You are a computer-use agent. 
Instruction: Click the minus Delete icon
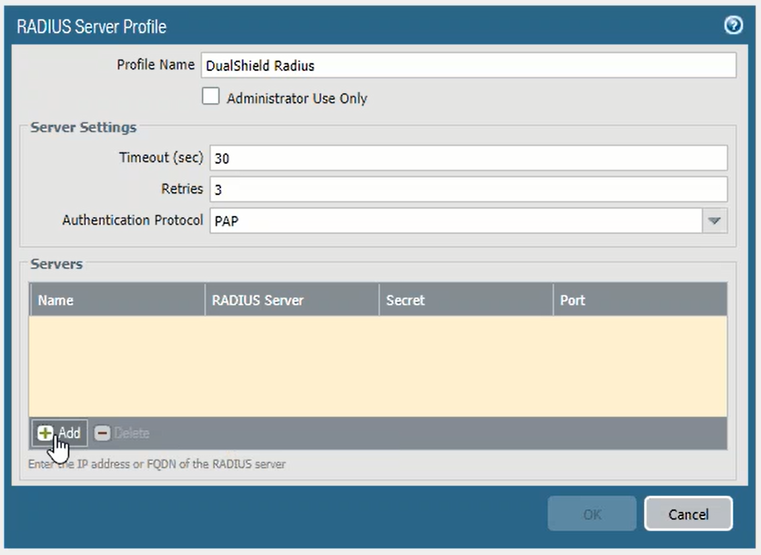pos(102,433)
